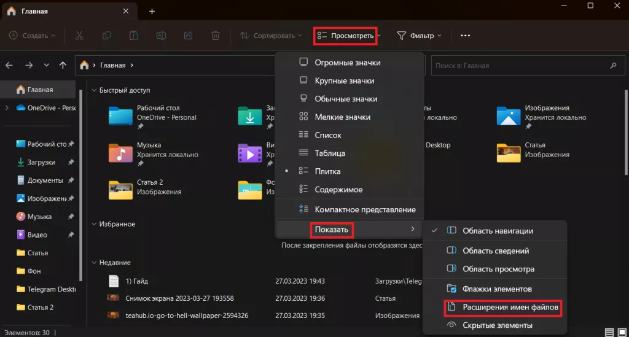Toggle Расширения имен файлов option
Viewport: 629px width, 337px height.
coord(503,307)
